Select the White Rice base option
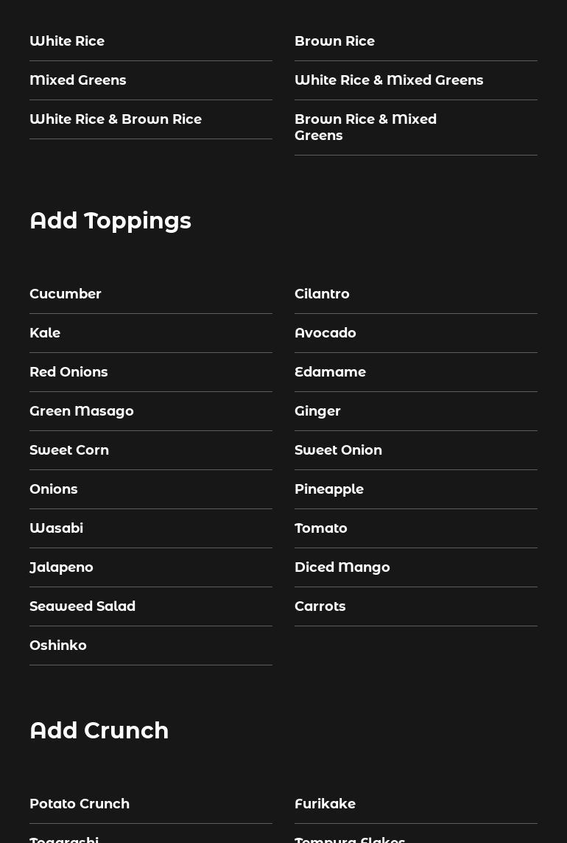Image resolution: width=567 pixels, height=843 pixels. point(67,41)
